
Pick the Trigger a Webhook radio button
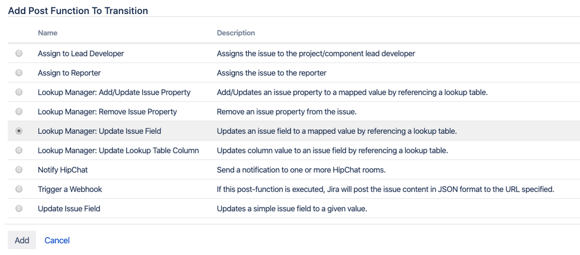19,189
